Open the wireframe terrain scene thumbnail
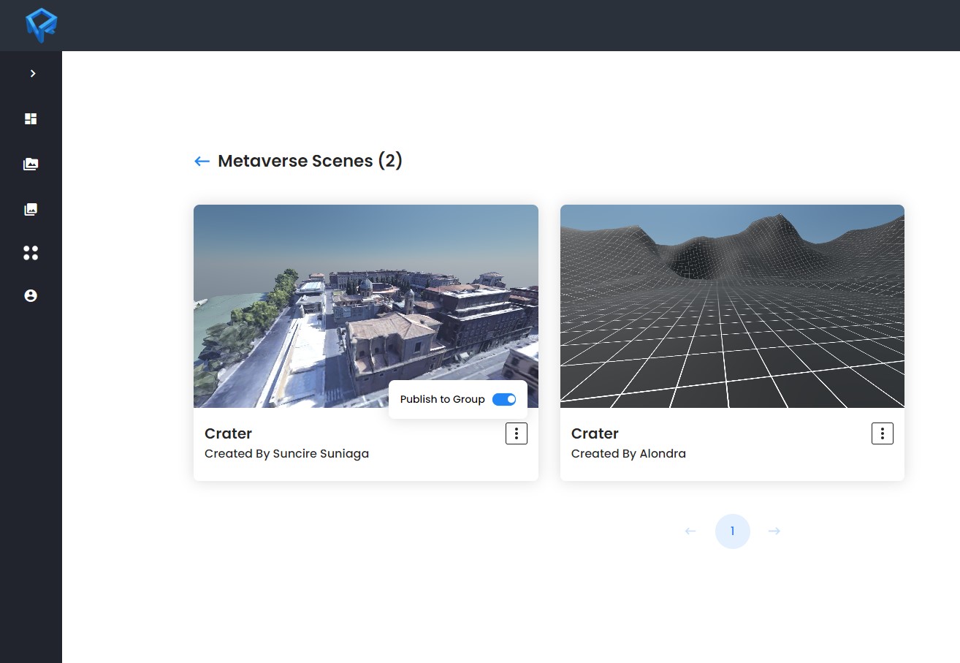The image size is (960, 663). [x=732, y=306]
